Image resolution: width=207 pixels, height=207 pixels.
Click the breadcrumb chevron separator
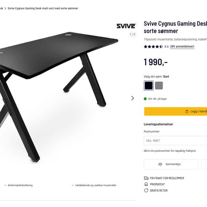[5, 9]
